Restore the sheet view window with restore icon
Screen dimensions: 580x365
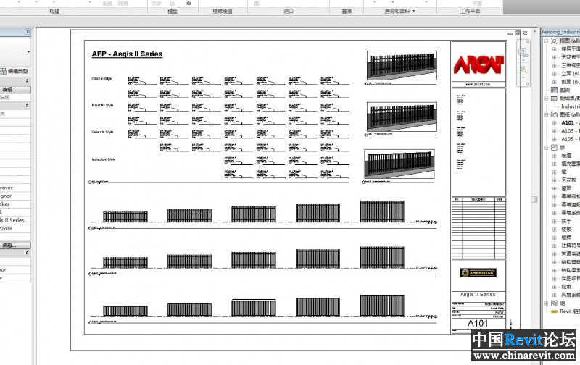[517, 33]
